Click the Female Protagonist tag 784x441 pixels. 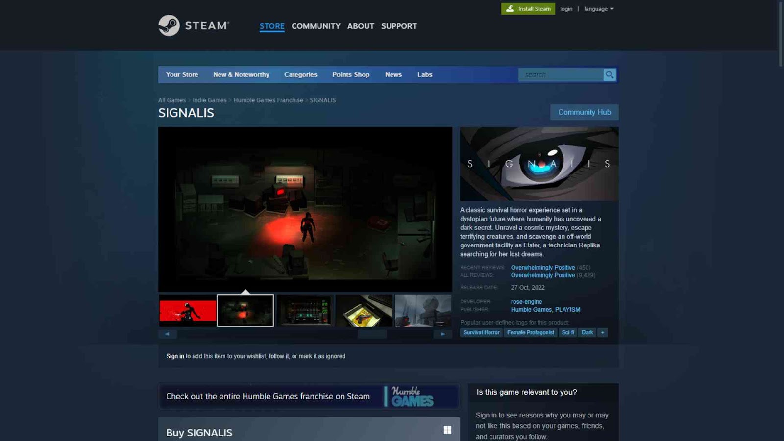tap(531, 332)
